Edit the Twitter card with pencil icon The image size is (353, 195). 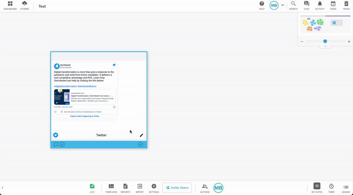point(141,135)
